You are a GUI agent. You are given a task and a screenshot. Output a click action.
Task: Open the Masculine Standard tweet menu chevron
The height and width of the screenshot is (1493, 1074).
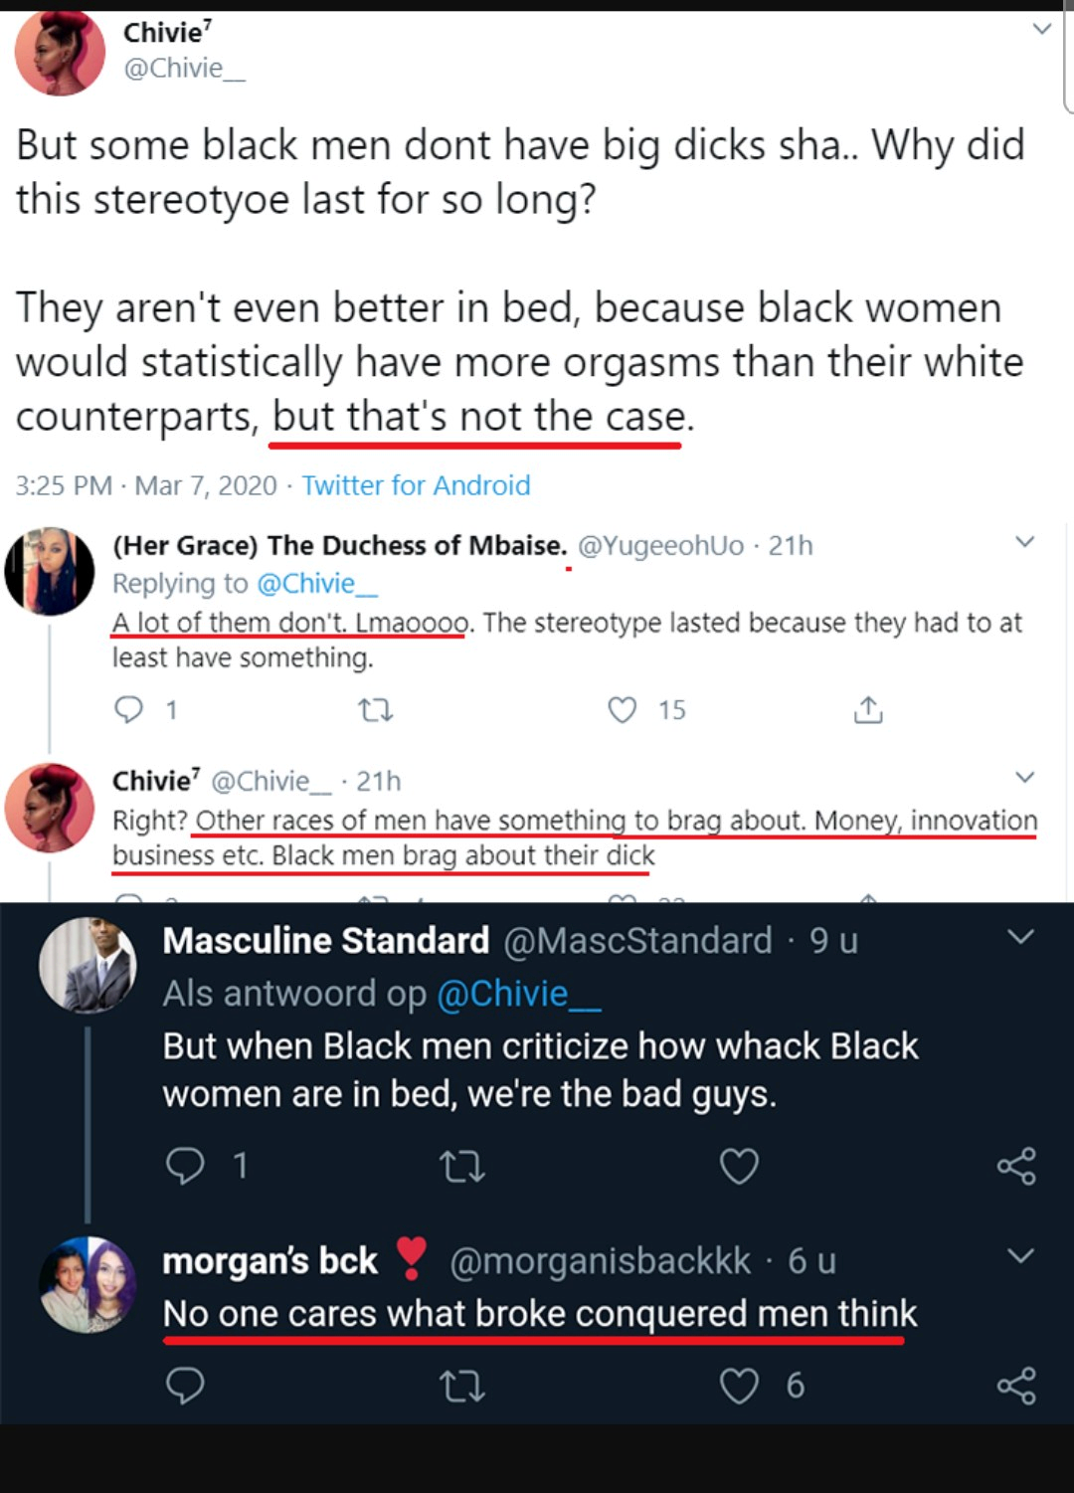(1021, 937)
